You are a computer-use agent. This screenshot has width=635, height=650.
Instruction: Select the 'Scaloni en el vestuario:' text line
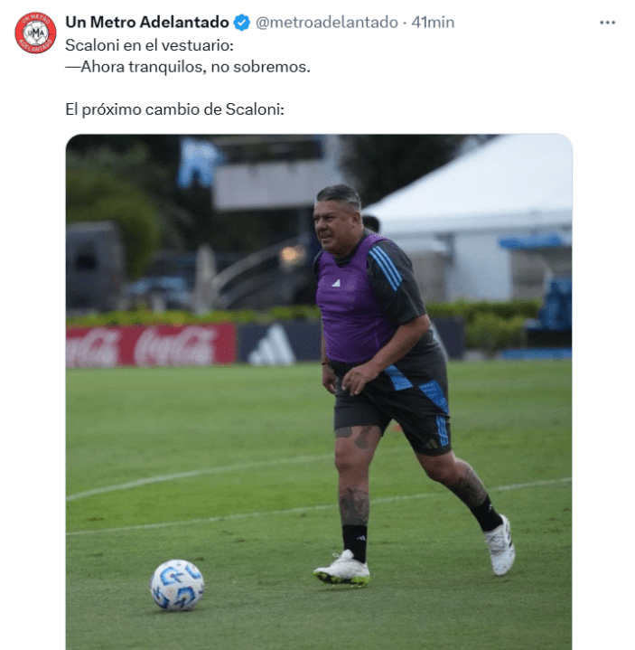(150, 45)
